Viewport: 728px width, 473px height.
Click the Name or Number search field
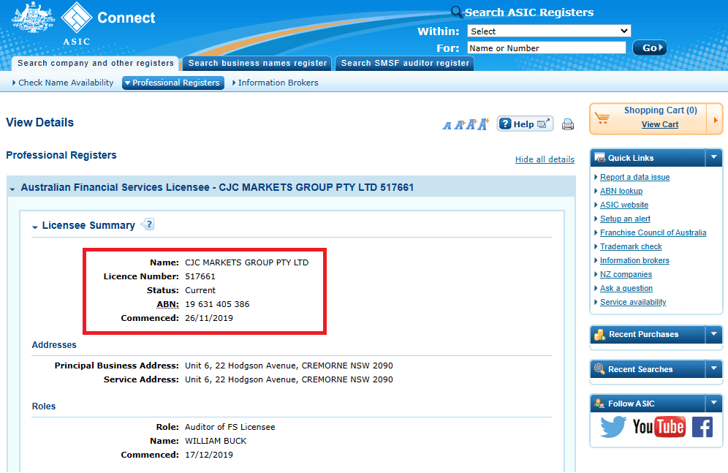[x=547, y=48]
